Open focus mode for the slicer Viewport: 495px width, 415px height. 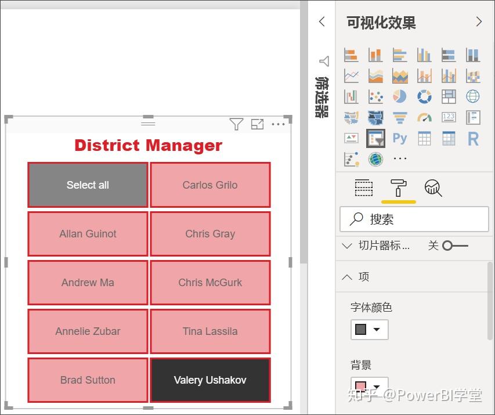pos(257,124)
